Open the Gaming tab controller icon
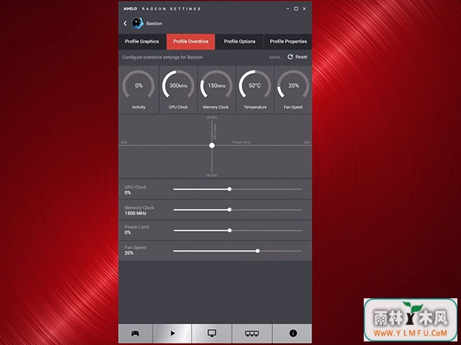461x345 pixels. (135, 333)
